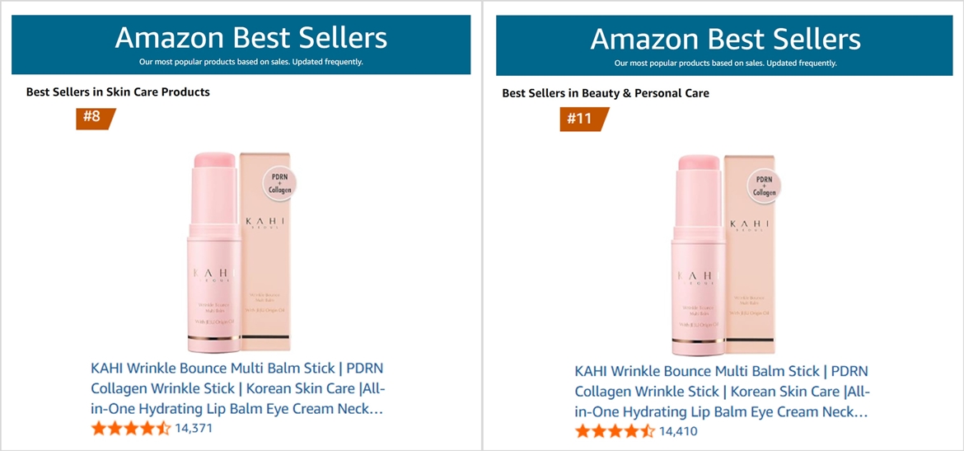Click KAHI logo on the #8 product box
The image size is (964, 451).
(263, 222)
